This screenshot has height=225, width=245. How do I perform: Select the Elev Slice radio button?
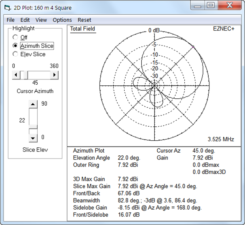15,54
